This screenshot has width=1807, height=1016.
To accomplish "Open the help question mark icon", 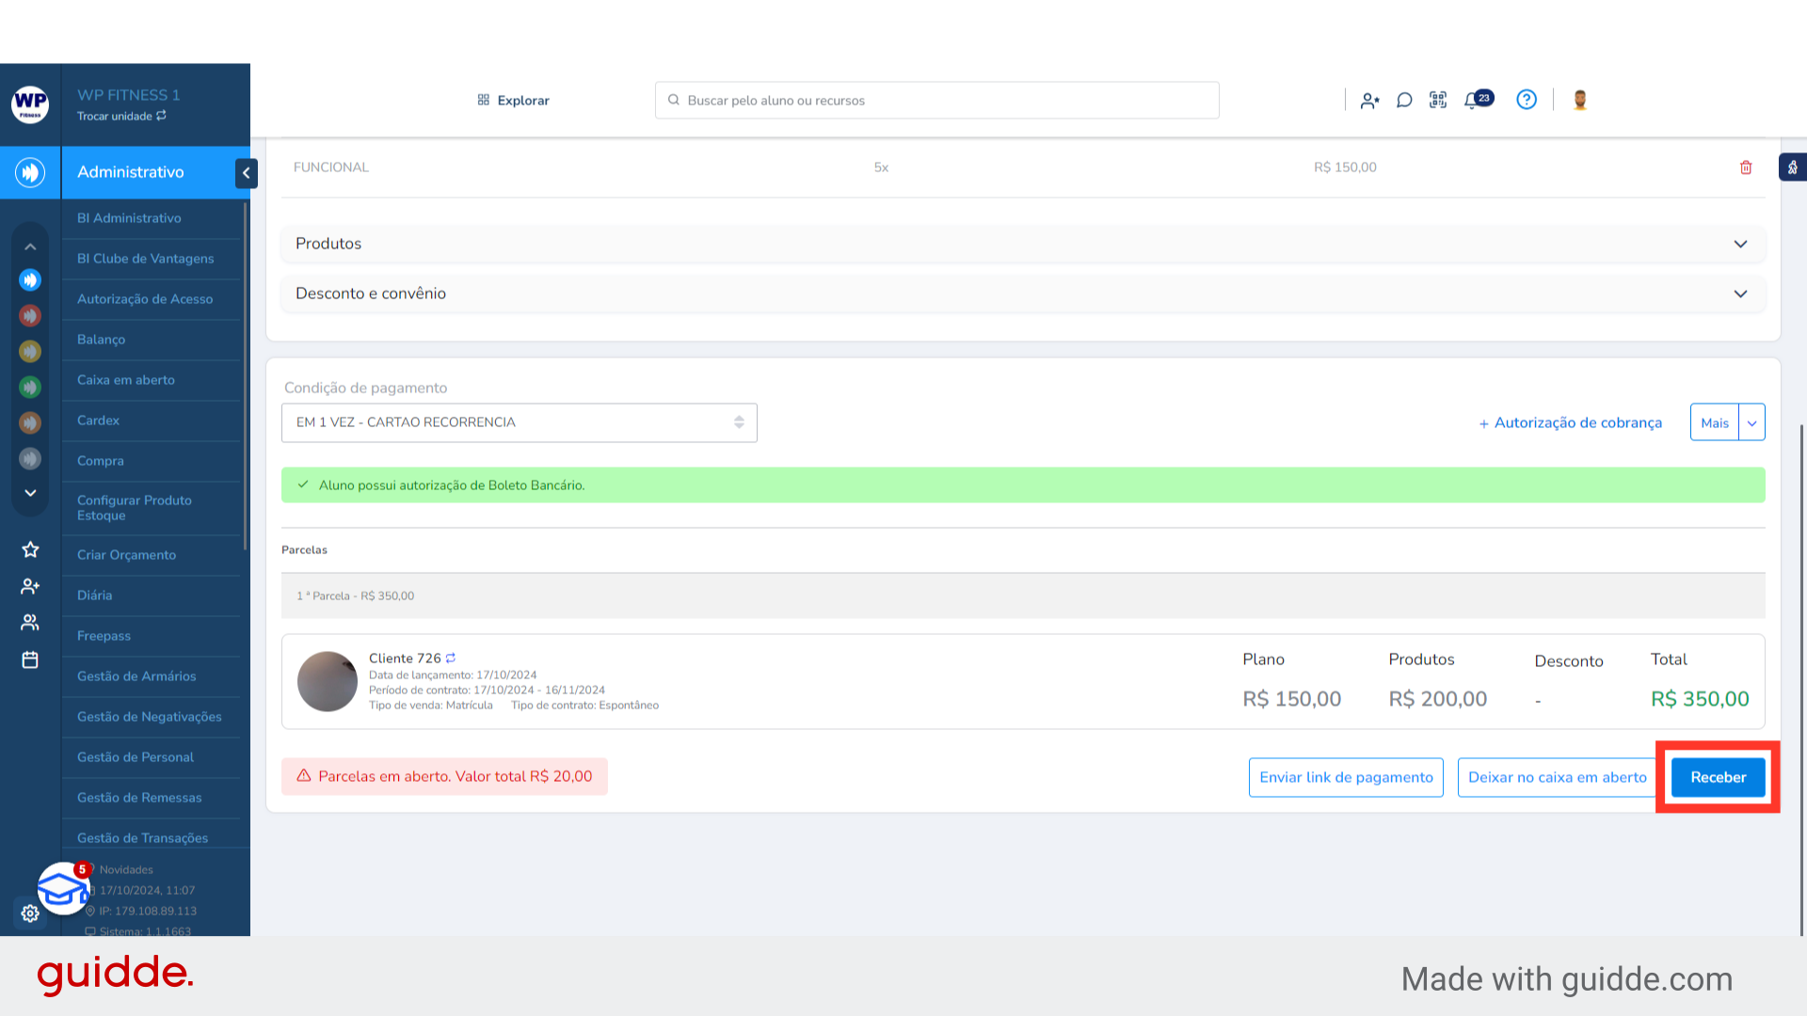I will click(x=1526, y=100).
